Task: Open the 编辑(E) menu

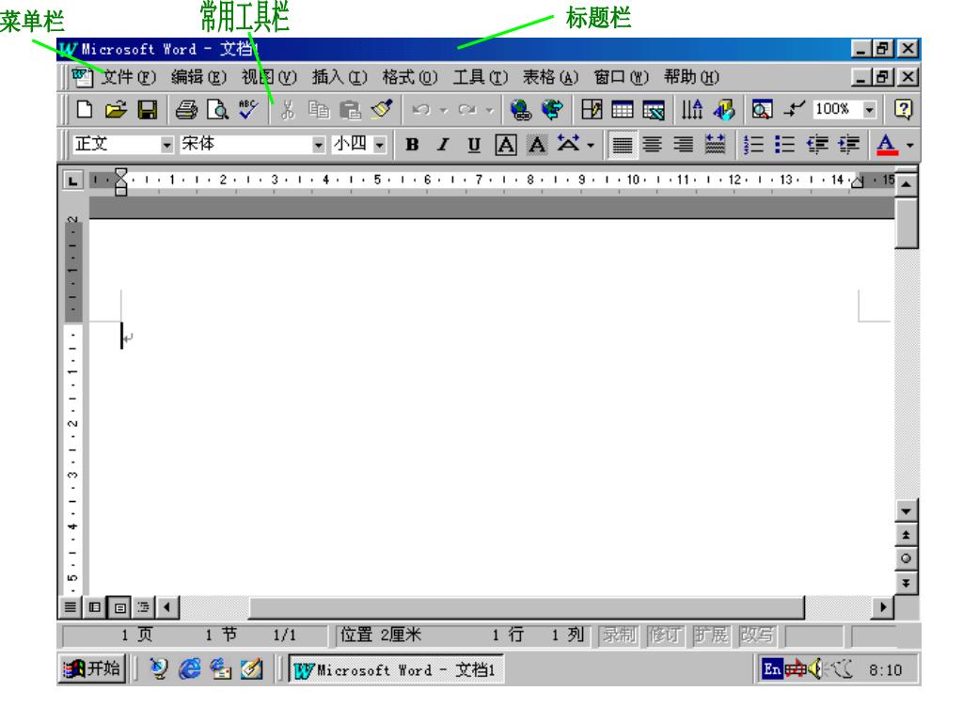Action: click(198, 77)
